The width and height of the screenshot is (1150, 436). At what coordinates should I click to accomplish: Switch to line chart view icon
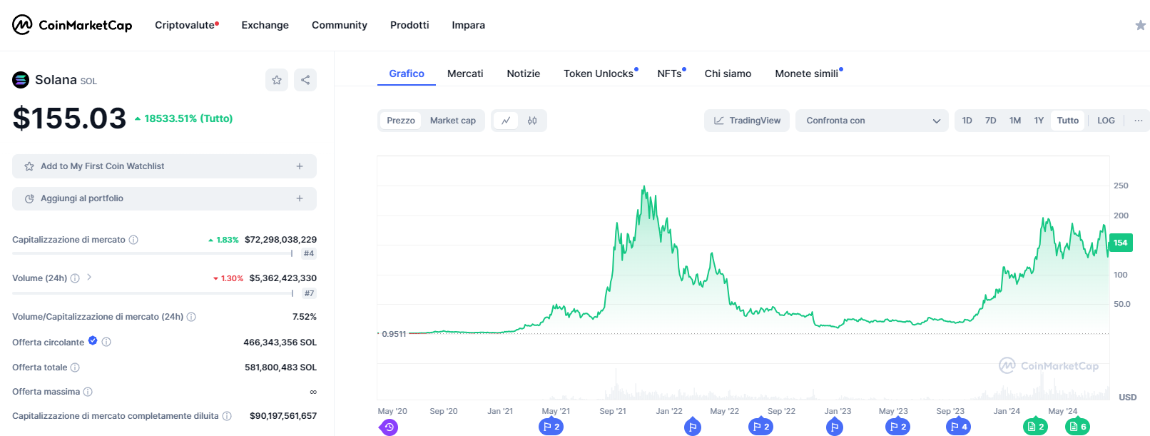(x=506, y=121)
